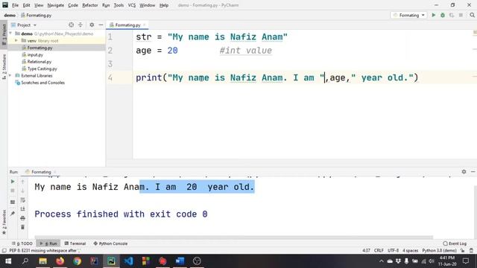Restore layout icon in the Run panel

pyautogui.click(x=13, y=202)
